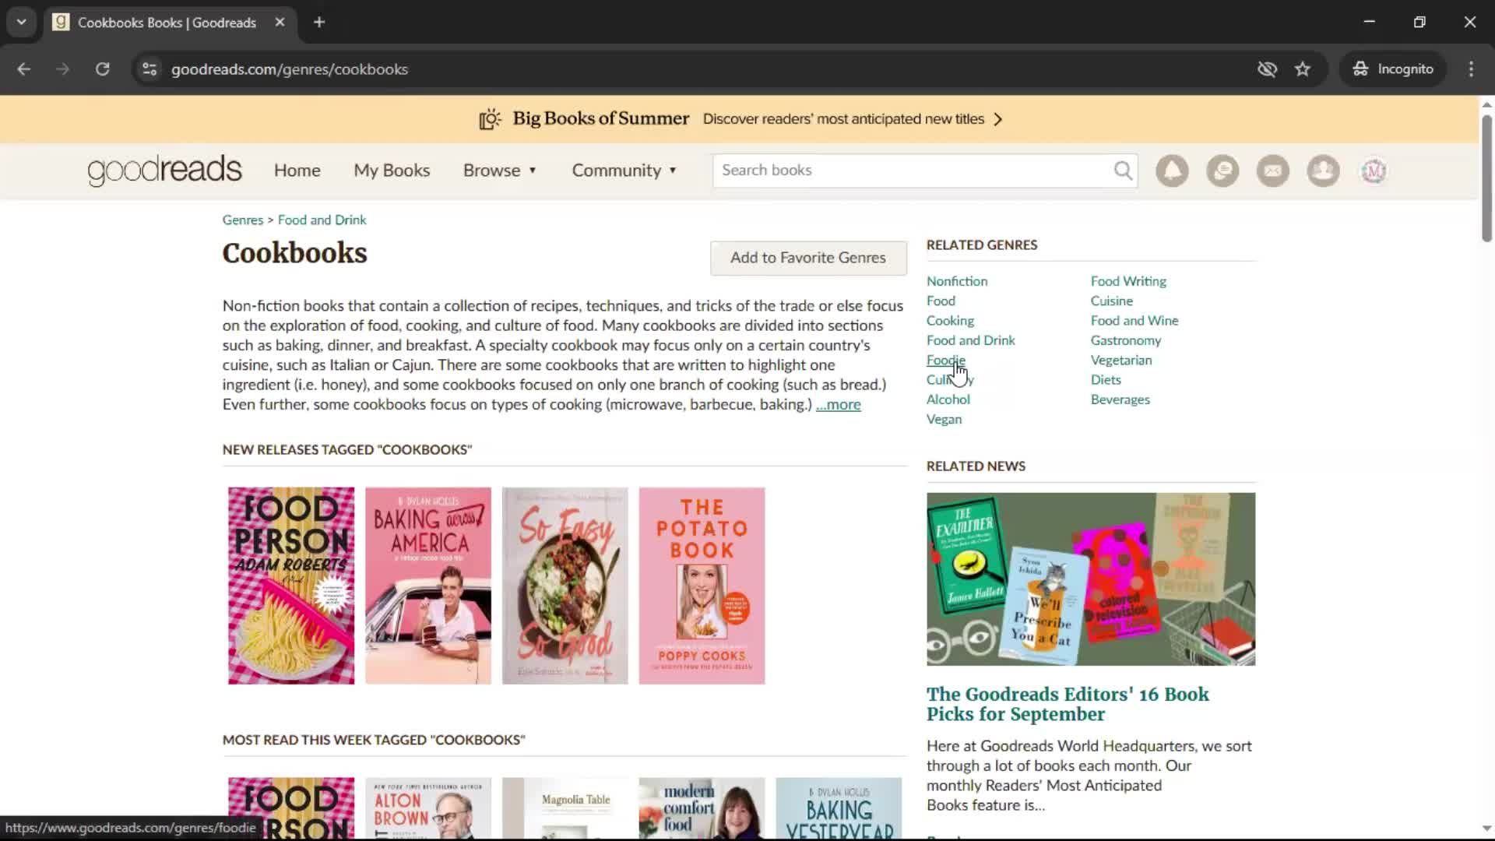Click the Goodreads logo
The width and height of the screenshot is (1495, 841).
pos(164,171)
